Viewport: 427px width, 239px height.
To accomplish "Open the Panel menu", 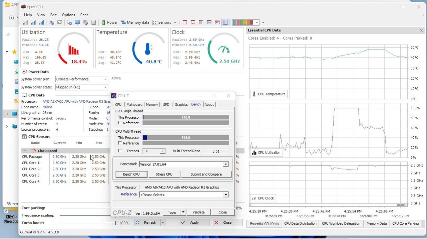I will coord(85,15).
